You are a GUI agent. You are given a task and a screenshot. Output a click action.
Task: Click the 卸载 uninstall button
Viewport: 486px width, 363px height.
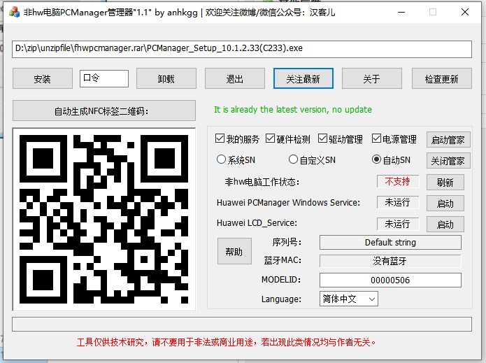coord(166,79)
